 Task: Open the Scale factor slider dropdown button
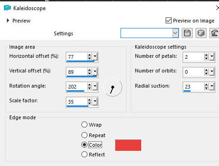(x=95, y=102)
